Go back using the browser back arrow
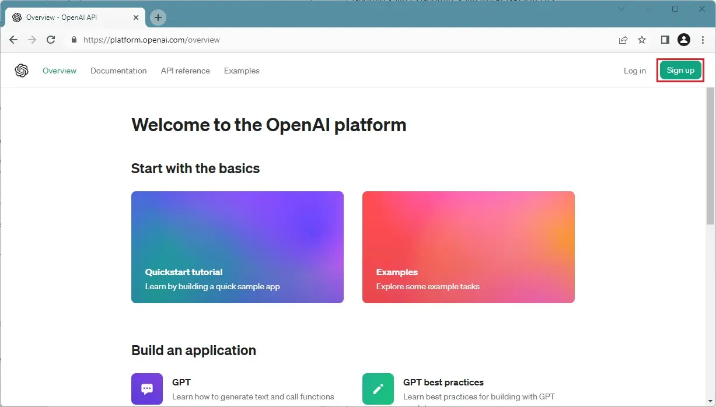 (13, 40)
